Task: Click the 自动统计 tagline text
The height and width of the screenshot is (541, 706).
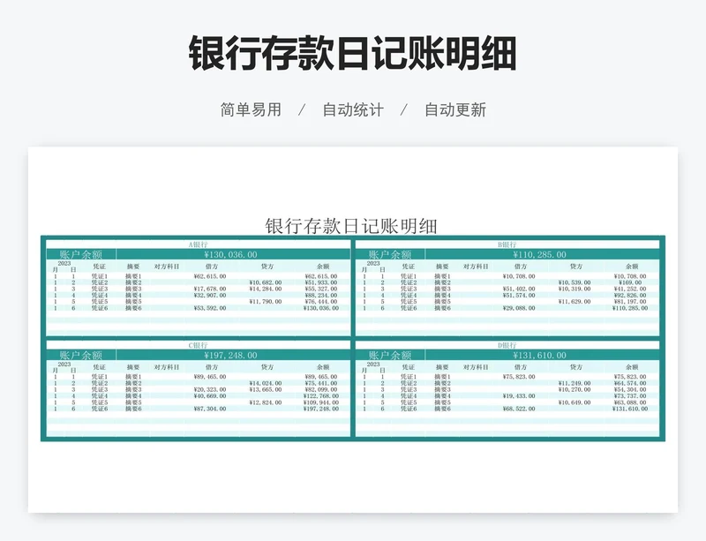Action: [353, 110]
